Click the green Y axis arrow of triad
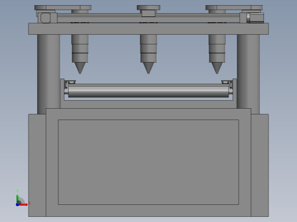 (18, 199)
